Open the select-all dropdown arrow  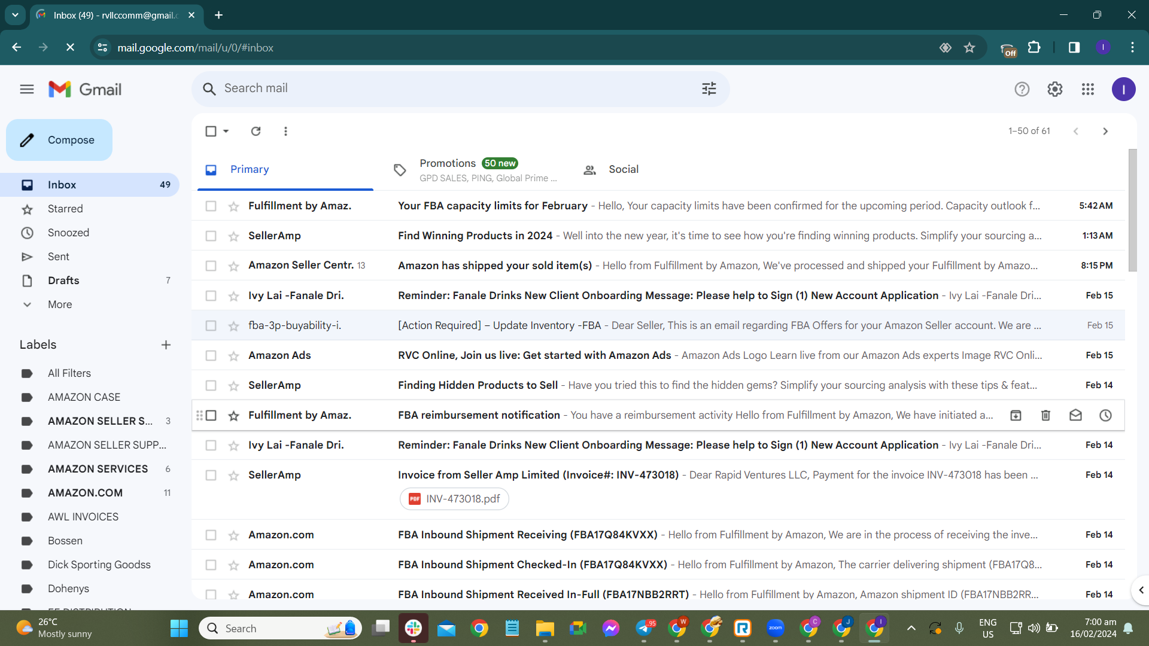coord(226,131)
